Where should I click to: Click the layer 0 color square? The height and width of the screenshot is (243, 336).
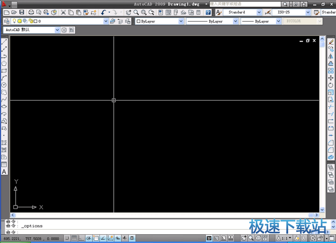[35, 21]
